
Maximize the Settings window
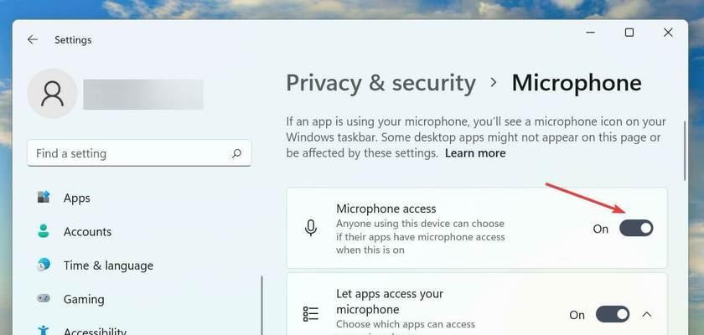tap(629, 33)
